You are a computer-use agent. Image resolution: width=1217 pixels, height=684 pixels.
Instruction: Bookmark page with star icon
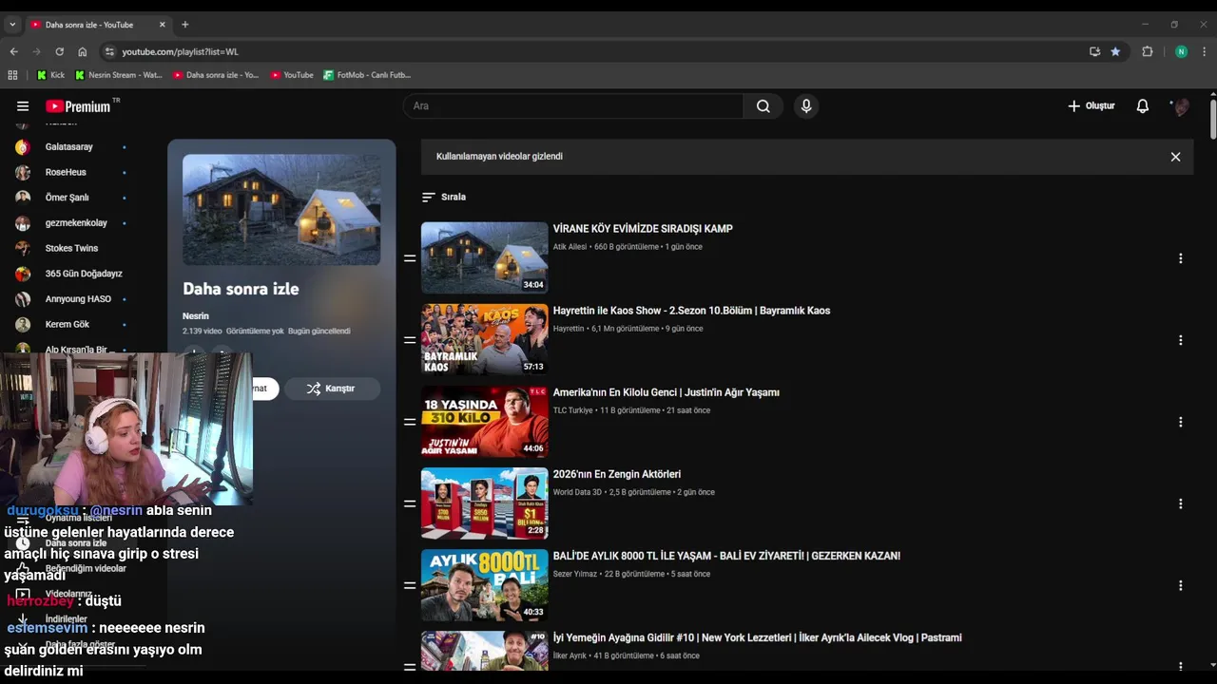(1115, 51)
